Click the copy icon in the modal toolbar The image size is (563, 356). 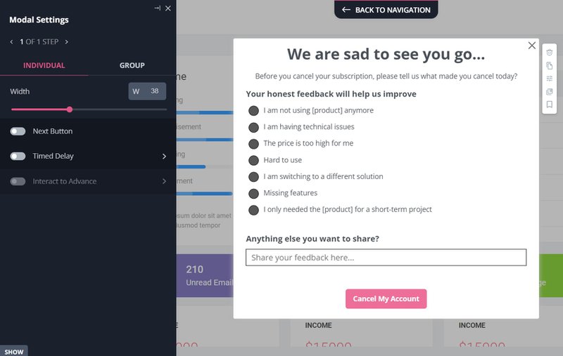click(x=550, y=65)
